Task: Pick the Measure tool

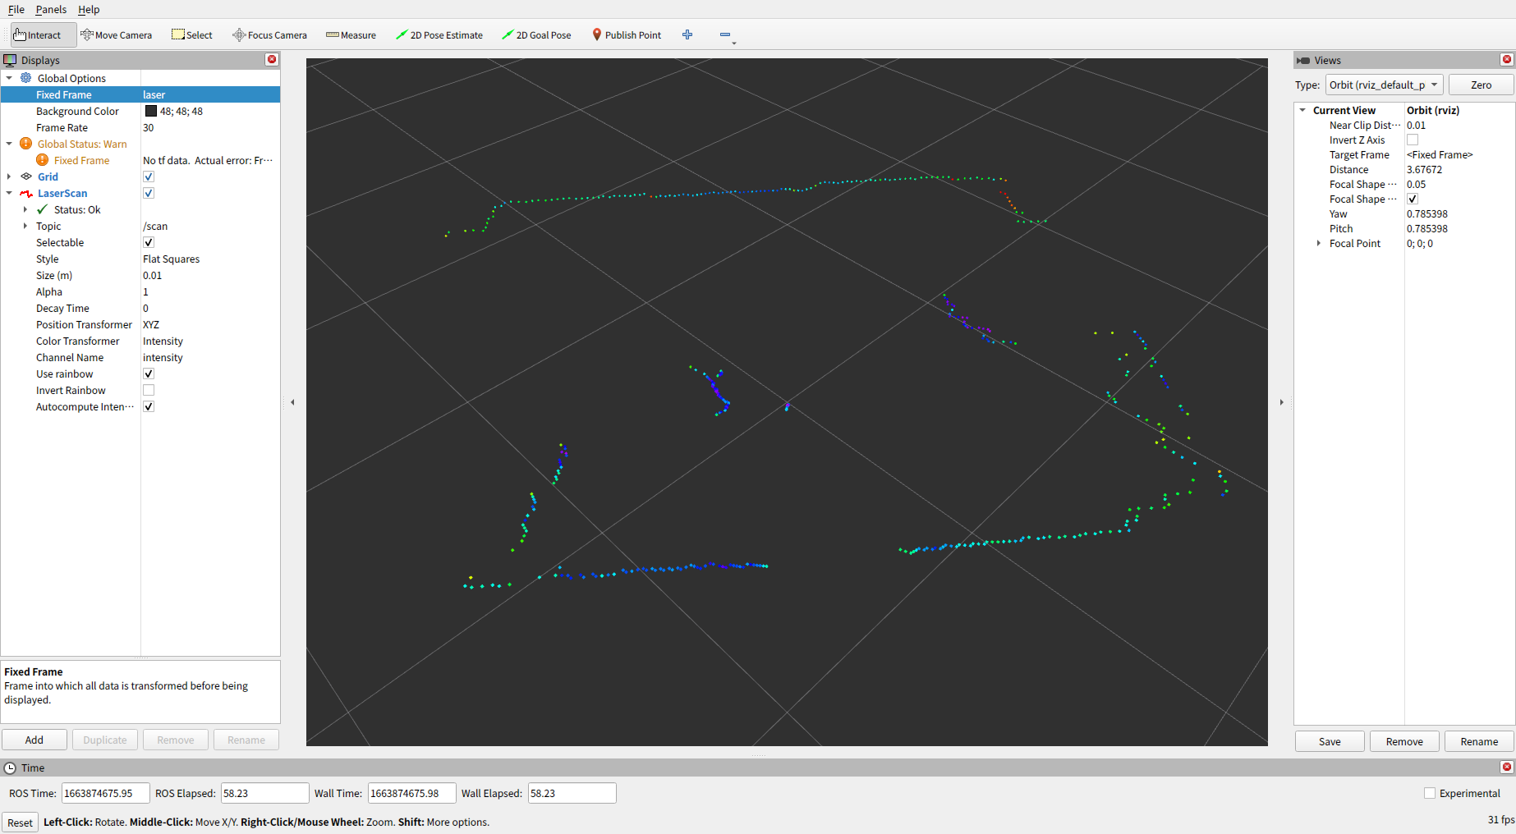Action: click(351, 35)
